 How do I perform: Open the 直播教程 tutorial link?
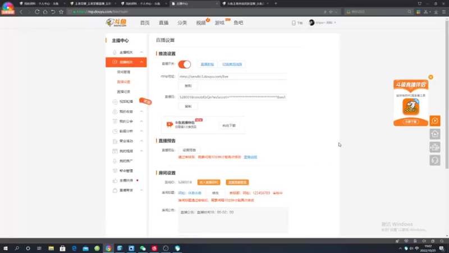tap(207, 64)
